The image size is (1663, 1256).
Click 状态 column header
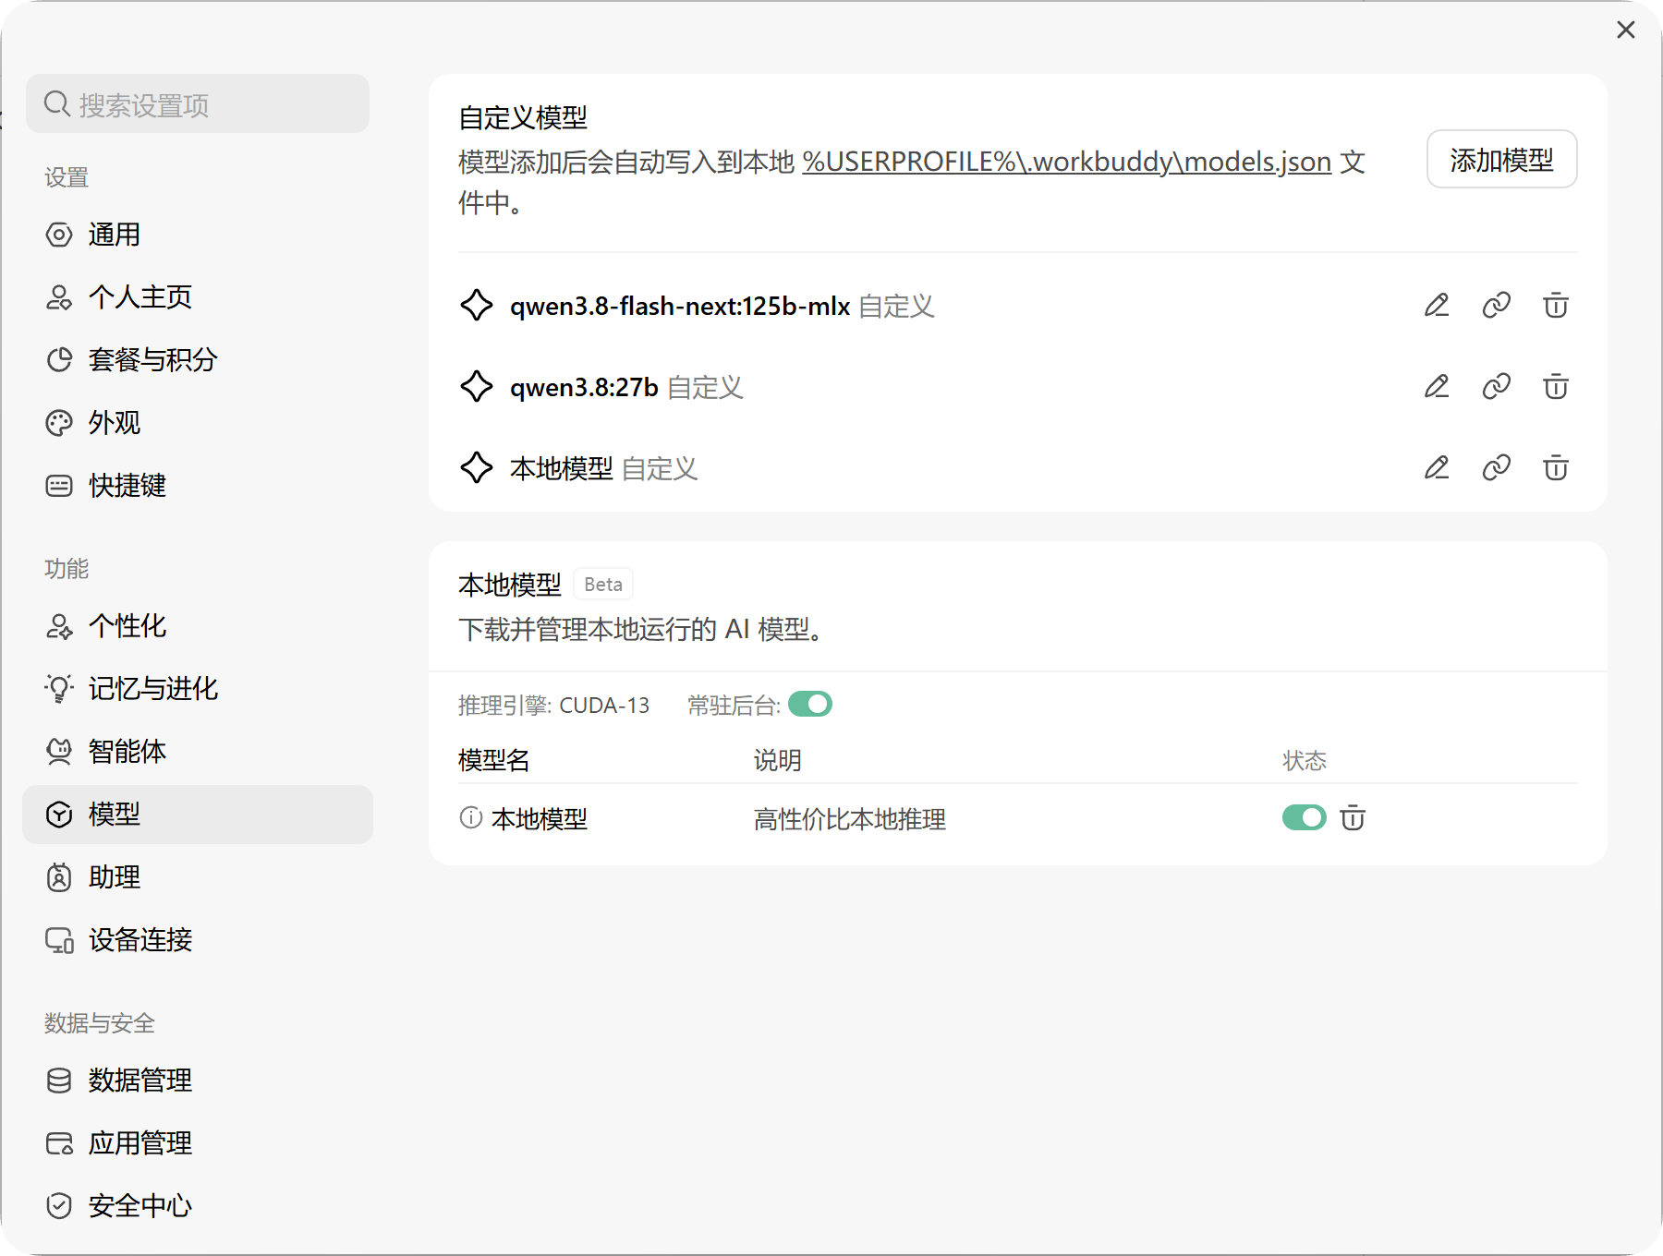[1305, 761]
